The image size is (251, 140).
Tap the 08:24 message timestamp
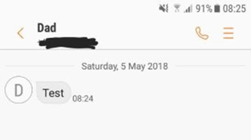(83, 99)
